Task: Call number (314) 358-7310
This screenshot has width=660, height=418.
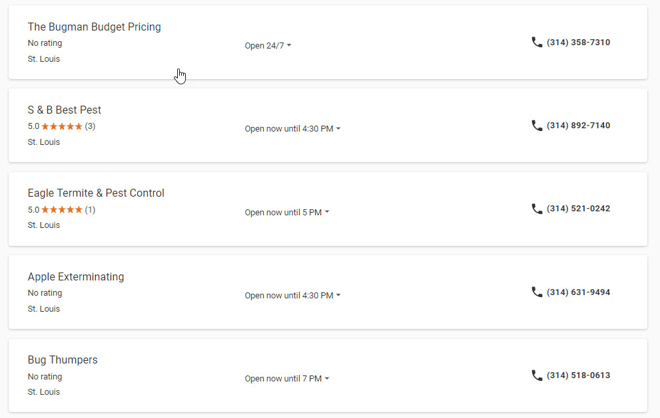Action: (x=578, y=42)
